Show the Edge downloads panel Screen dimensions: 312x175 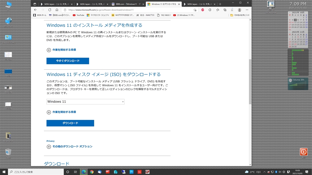(x=232, y=10)
